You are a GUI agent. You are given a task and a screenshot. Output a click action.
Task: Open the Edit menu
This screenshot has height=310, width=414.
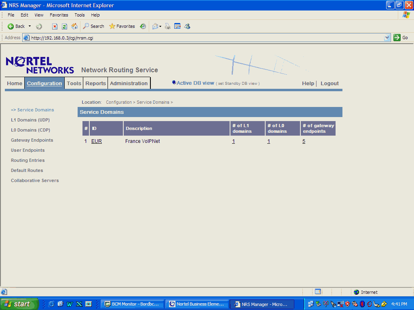coord(24,15)
